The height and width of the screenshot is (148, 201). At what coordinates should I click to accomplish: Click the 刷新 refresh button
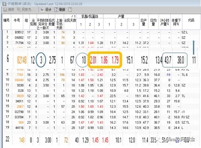(x=60, y=10)
